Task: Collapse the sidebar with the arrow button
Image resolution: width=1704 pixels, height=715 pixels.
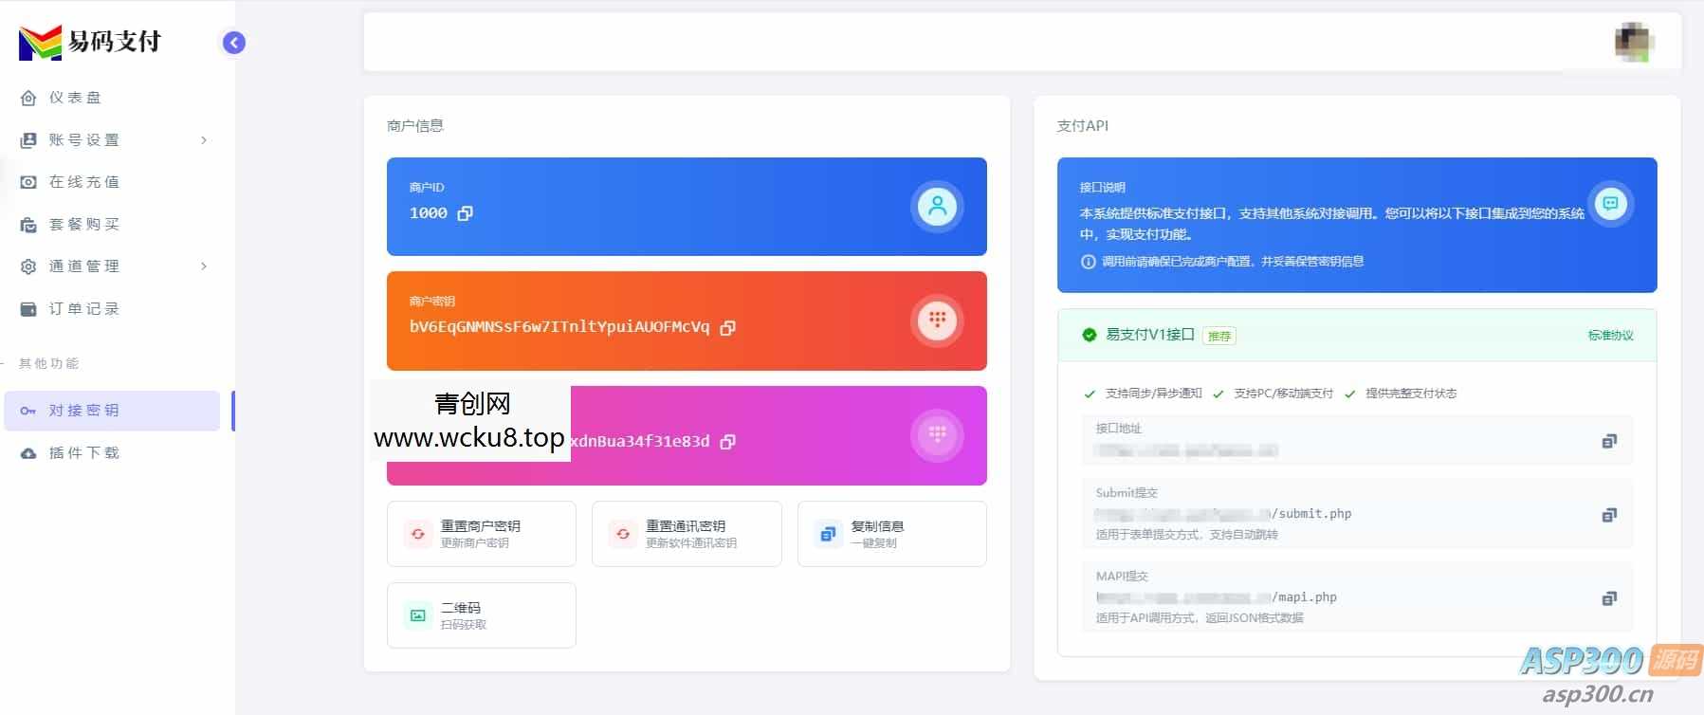Action: (233, 43)
